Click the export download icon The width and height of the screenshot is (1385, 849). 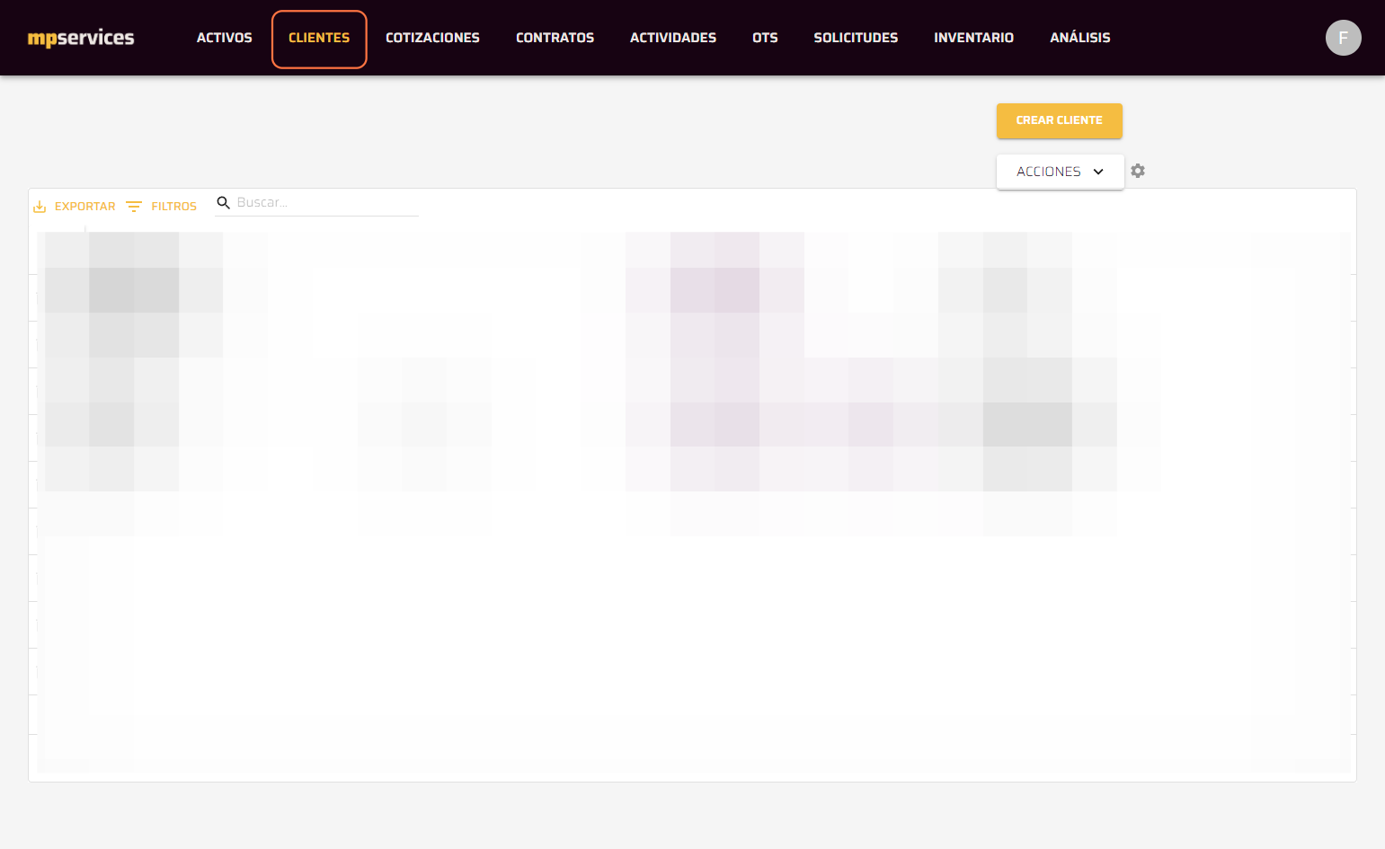(40, 207)
